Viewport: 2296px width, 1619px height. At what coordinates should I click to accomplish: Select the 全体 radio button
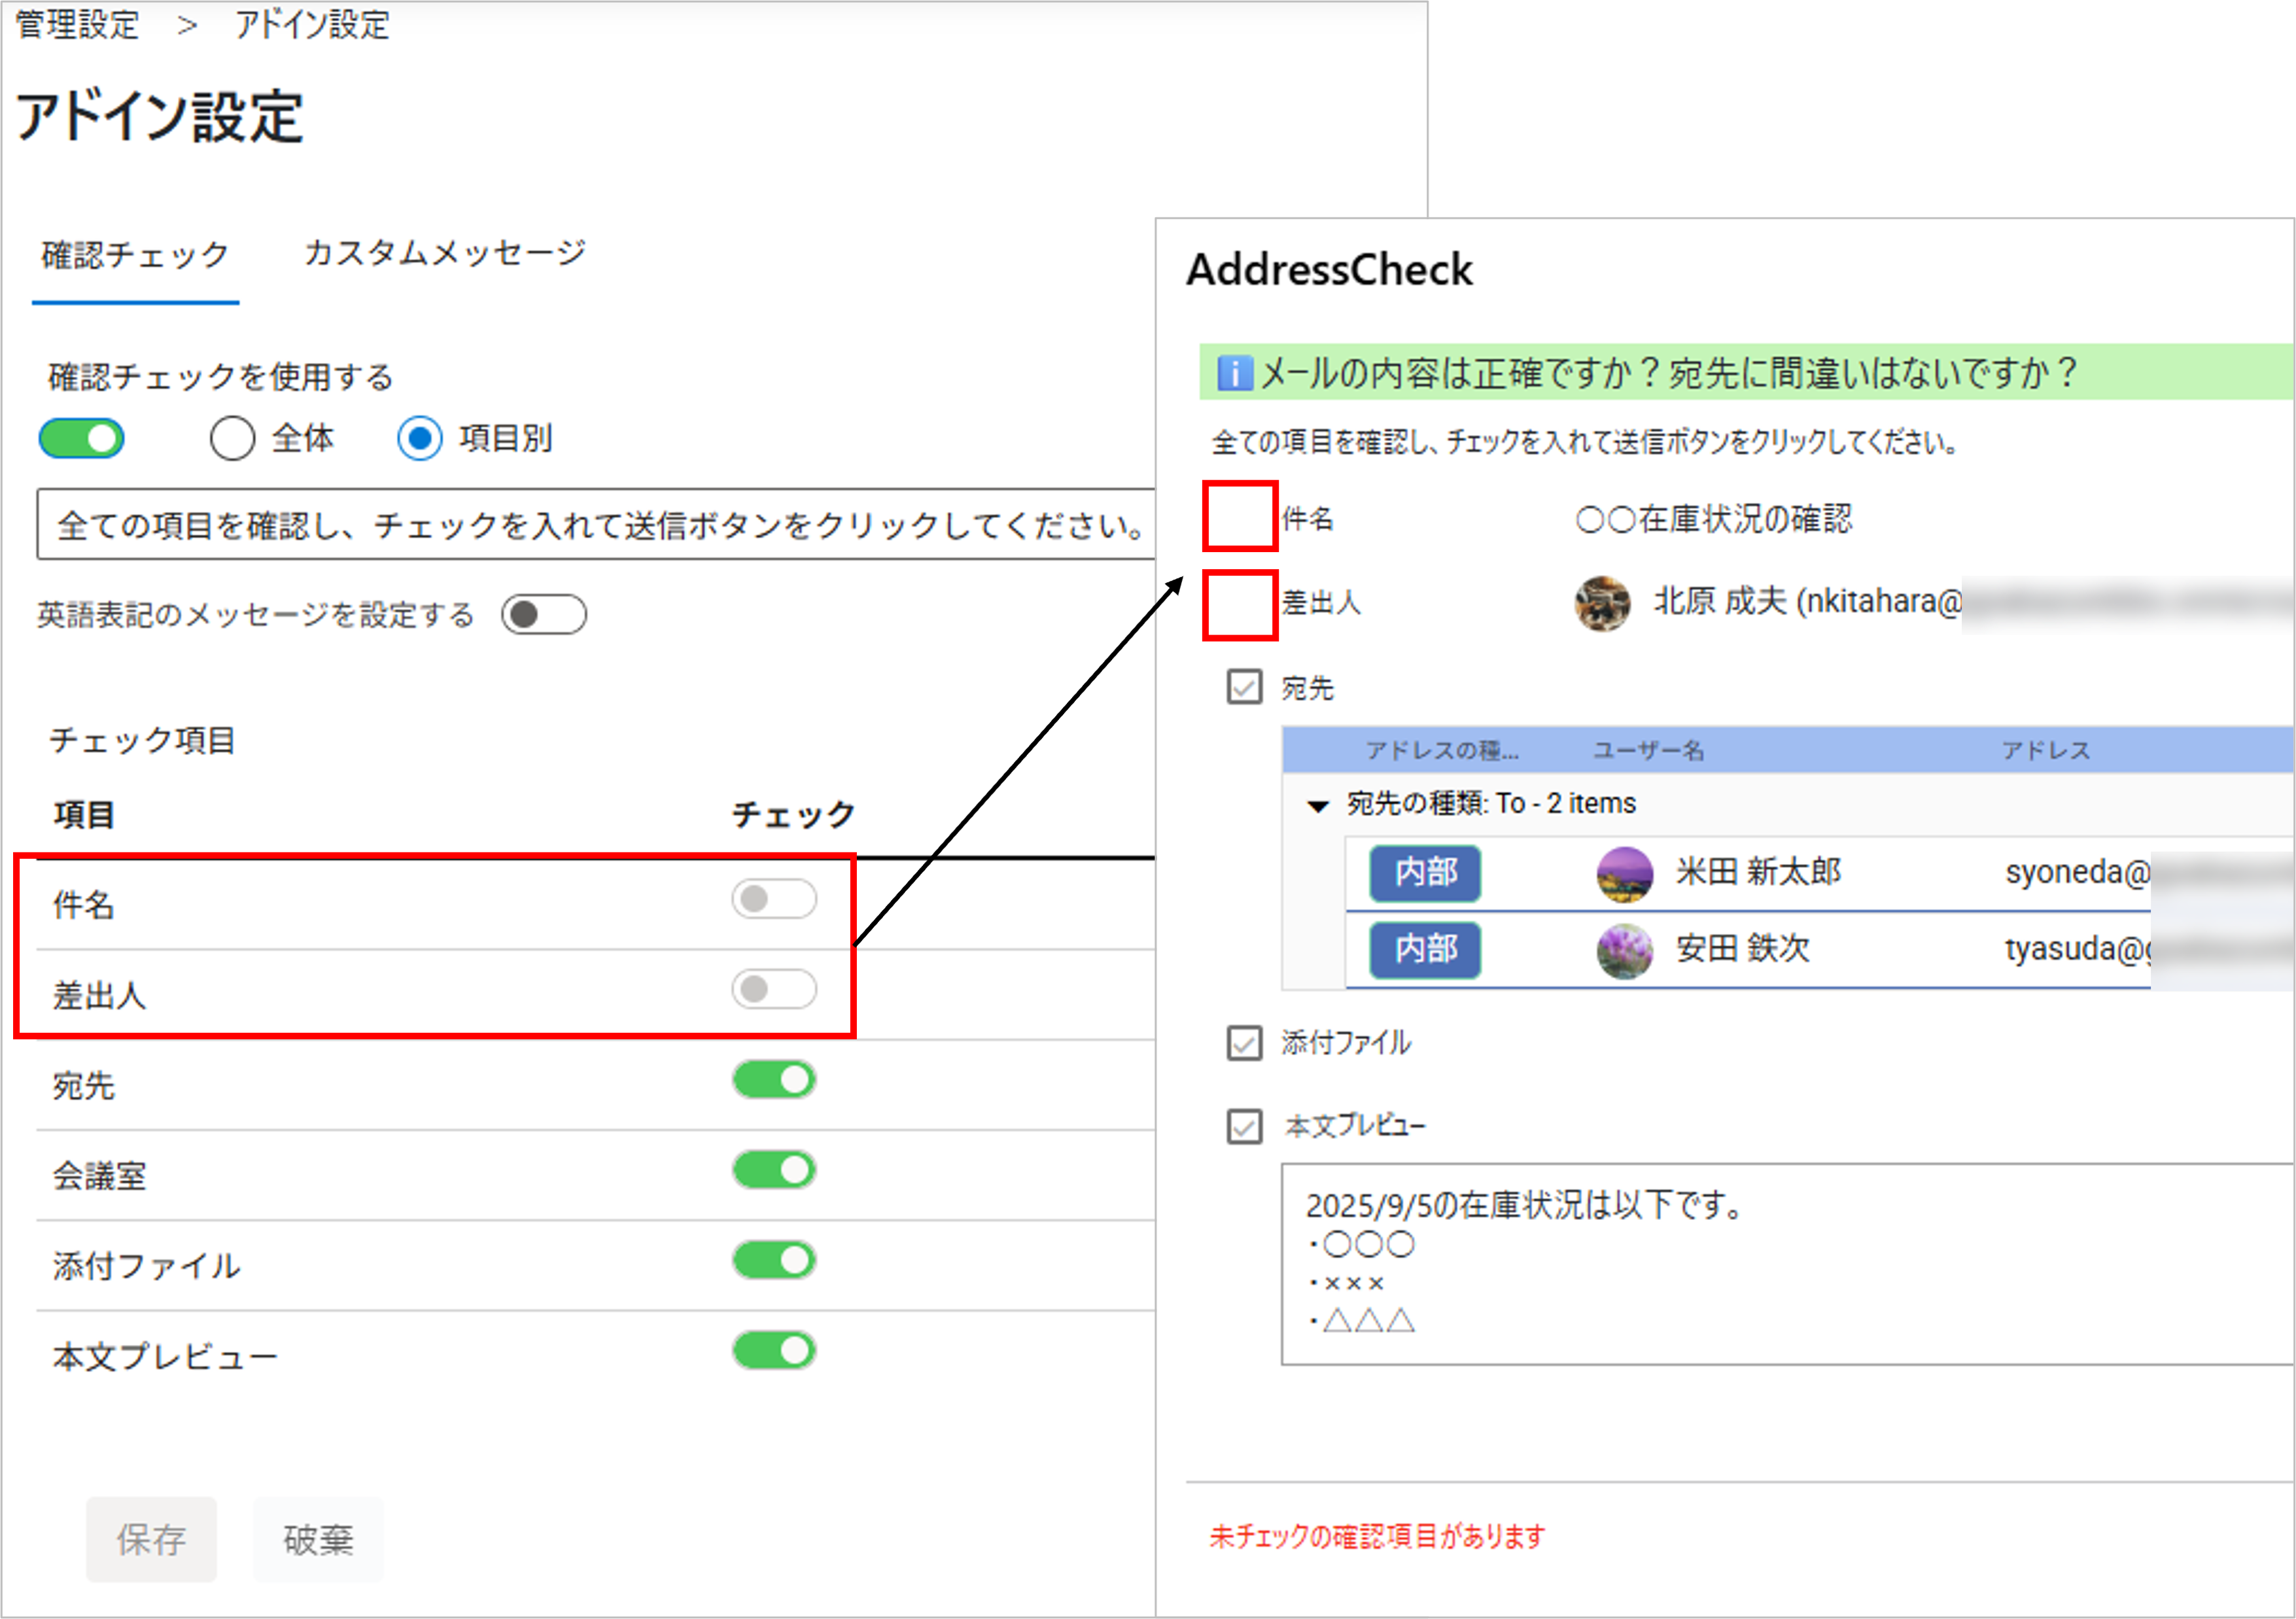[232, 439]
